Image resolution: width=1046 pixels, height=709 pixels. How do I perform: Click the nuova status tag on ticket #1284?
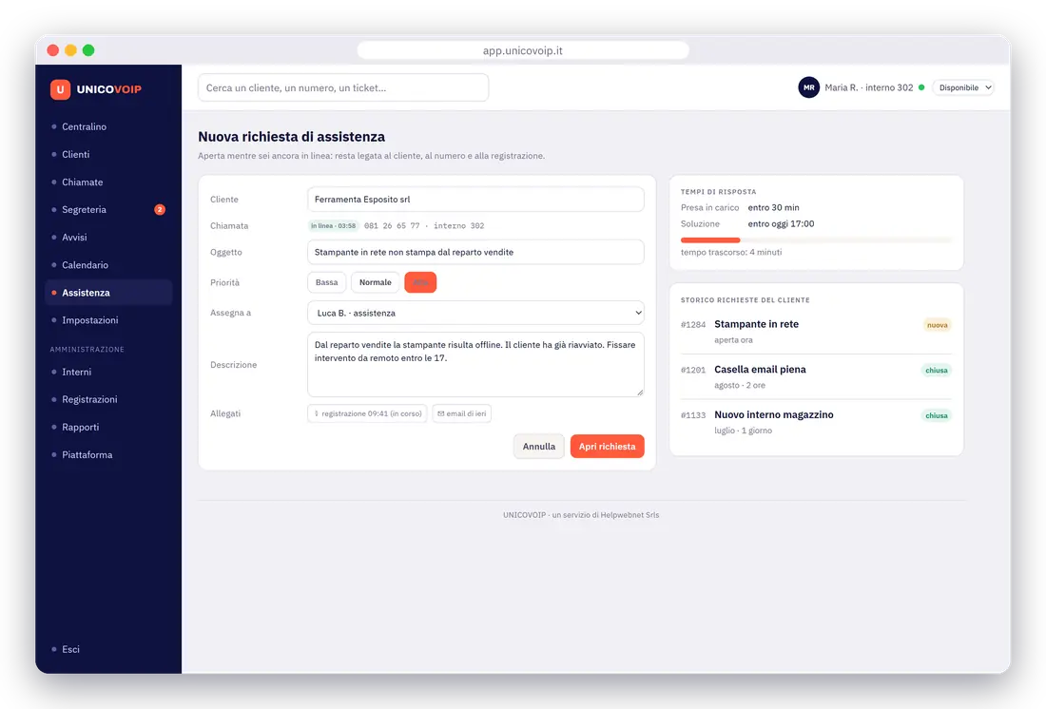938,325
